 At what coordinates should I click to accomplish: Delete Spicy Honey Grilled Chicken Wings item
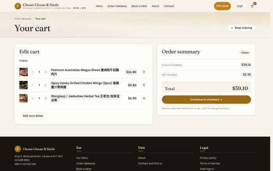click(x=144, y=85)
